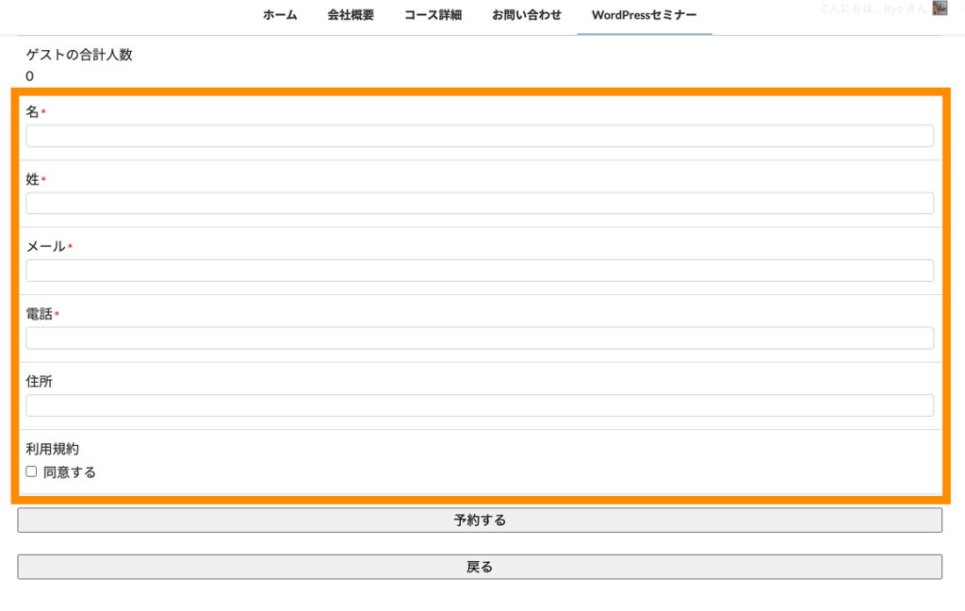Click the 住所 text box
This screenshot has height=611, width=965.
coord(480,405)
